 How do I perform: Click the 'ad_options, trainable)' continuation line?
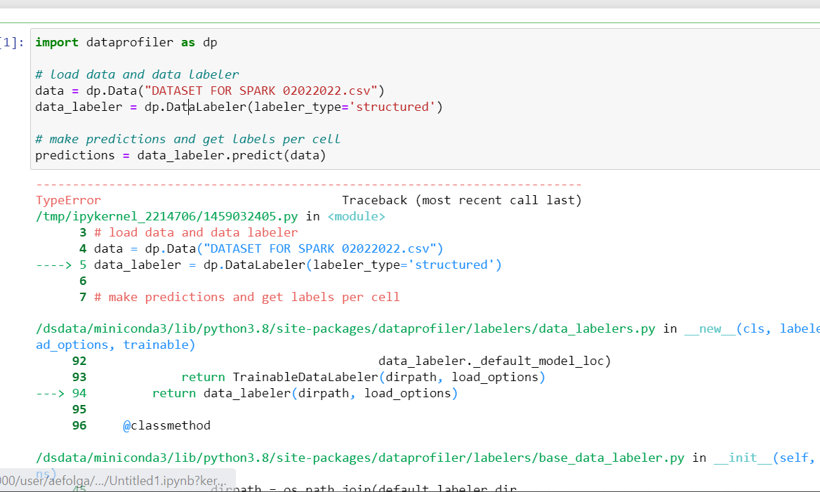point(116,345)
